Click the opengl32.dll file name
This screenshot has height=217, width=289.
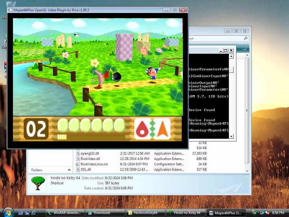coord(90,153)
